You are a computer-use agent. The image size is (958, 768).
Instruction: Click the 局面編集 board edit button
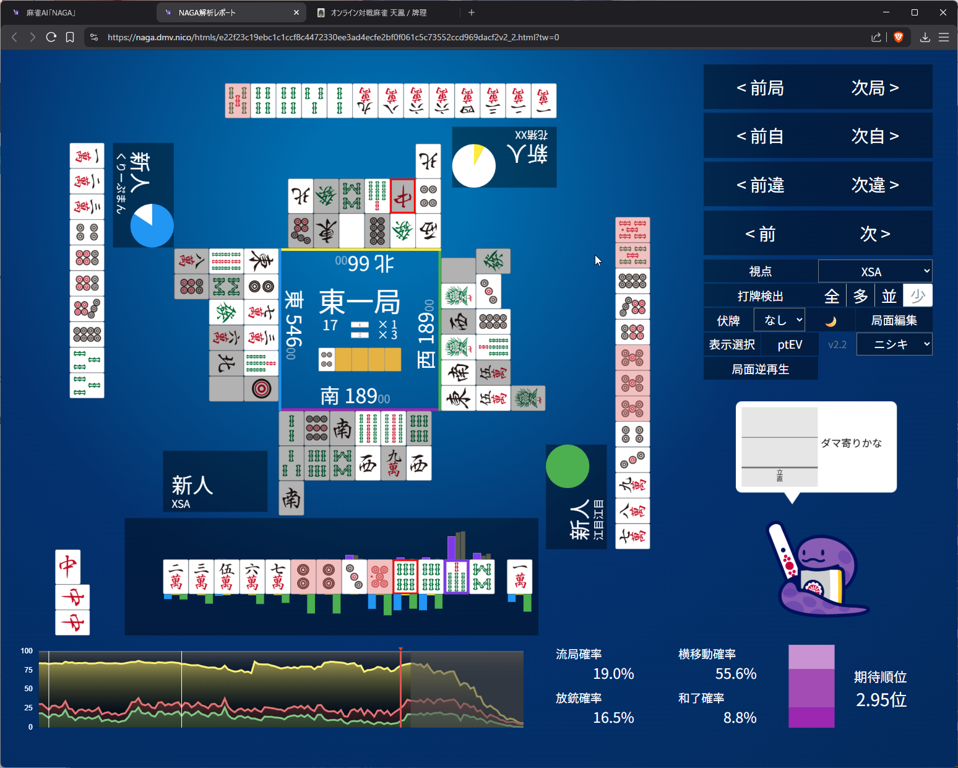tap(894, 320)
